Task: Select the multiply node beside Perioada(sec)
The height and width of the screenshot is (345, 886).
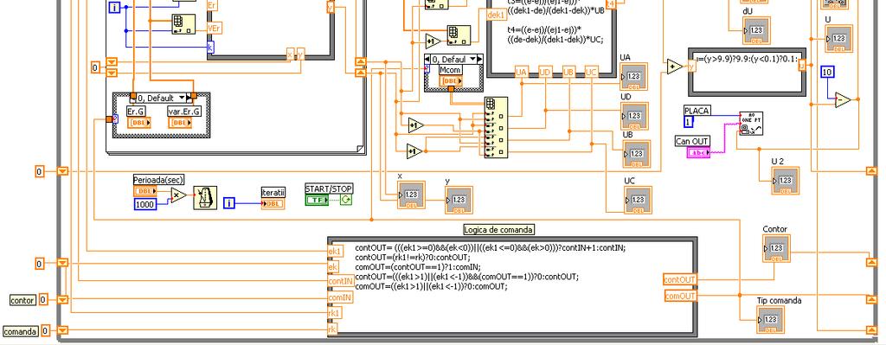Action: tap(179, 195)
